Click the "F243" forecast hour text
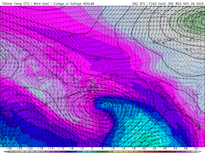Image resolution: width=205 pixels, height=153 pixels. [153, 4]
